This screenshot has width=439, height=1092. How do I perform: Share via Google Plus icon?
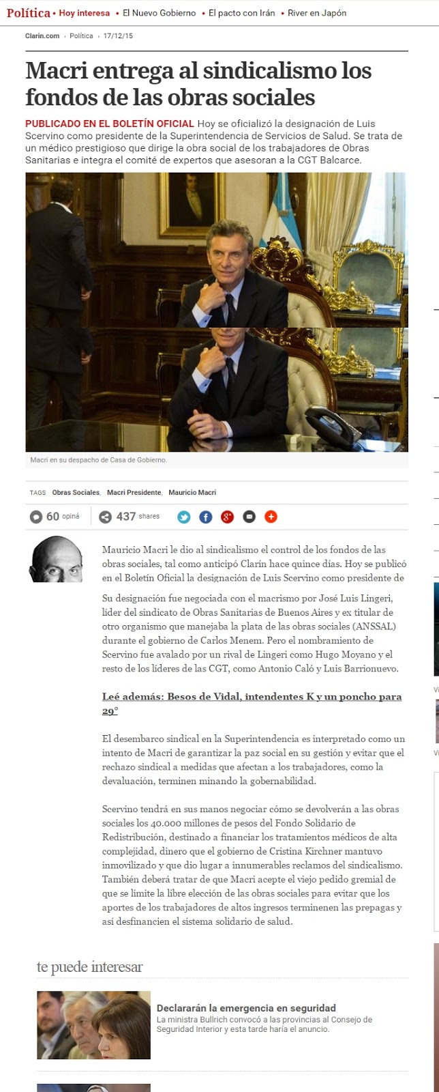[228, 517]
